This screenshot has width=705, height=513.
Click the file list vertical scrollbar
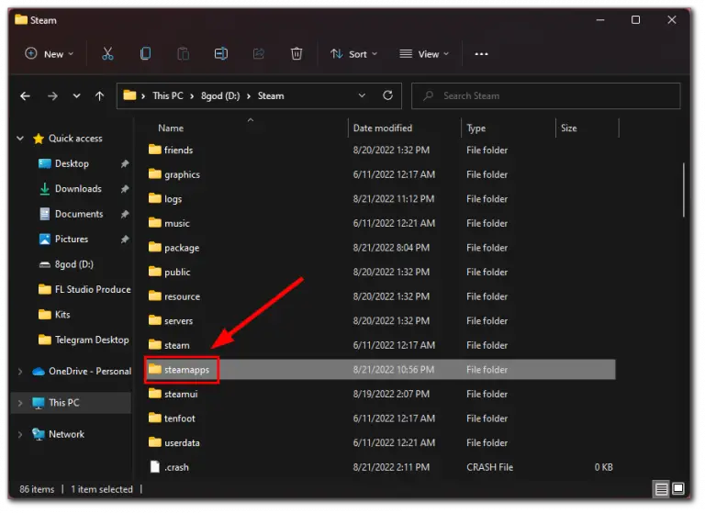click(x=683, y=190)
